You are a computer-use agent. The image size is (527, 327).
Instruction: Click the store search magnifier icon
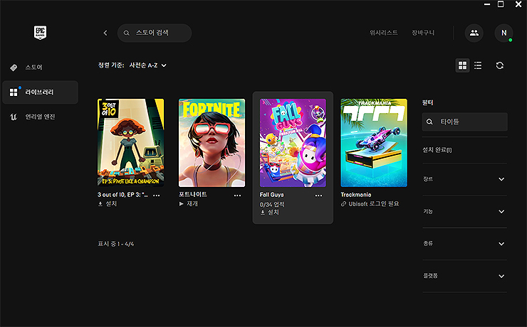126,33
